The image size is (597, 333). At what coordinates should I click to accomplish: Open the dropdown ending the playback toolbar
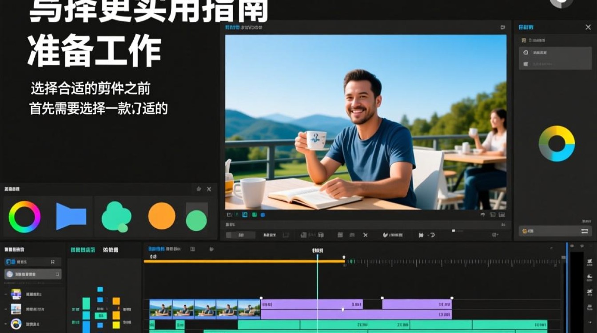point(495,235)
